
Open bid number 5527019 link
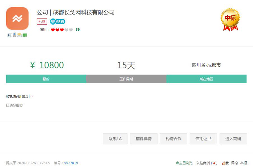click(x=71, y=163)
